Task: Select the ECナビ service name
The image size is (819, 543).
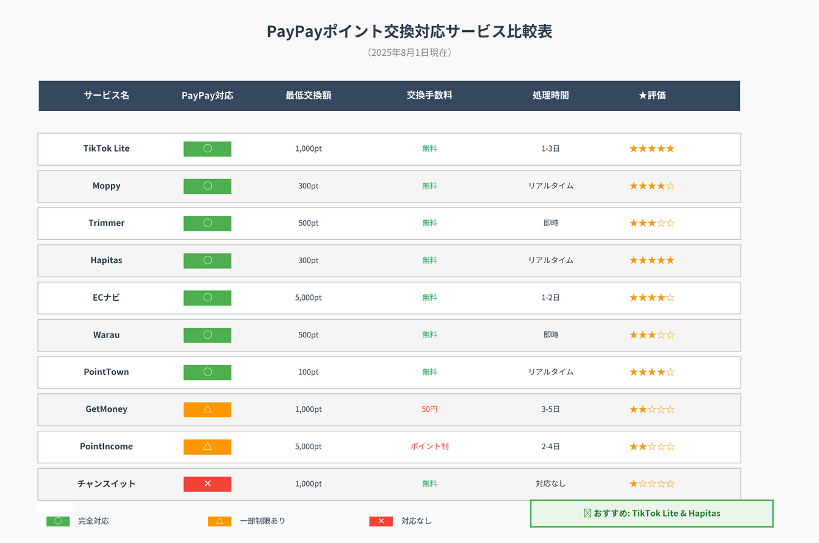Action: pyautogui.click(x=107, y=298)
